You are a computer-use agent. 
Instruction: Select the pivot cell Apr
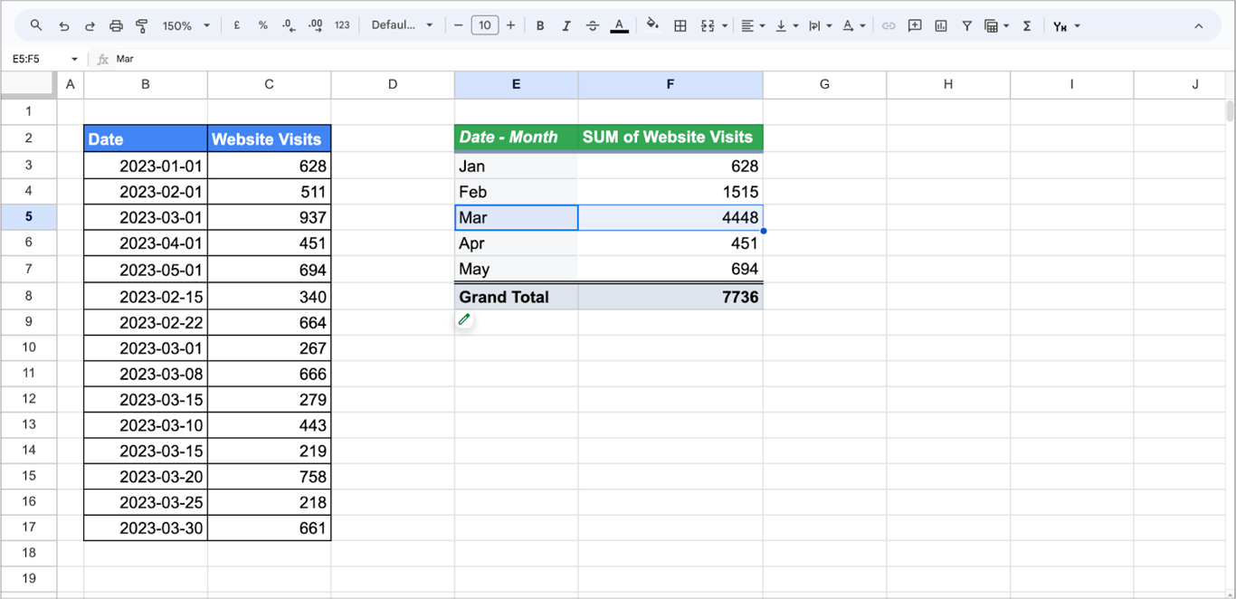point(516,243)
